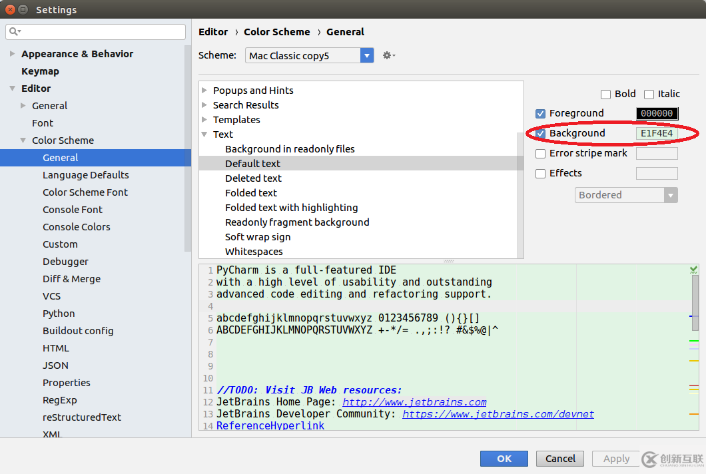Click the Foreground color swatch 000000
Viewport: 706px width, 474px height.
(657, 114)
